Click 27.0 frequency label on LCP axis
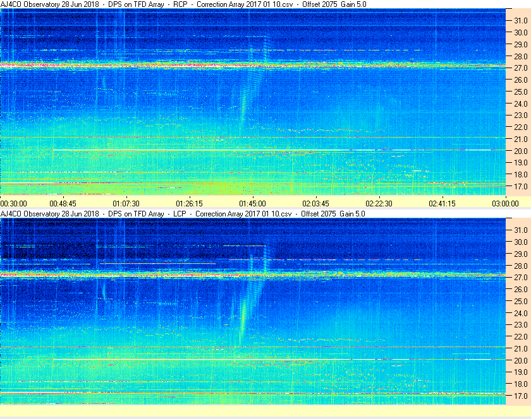This screenshot has width=531, height=419. (x=521, y=278)
